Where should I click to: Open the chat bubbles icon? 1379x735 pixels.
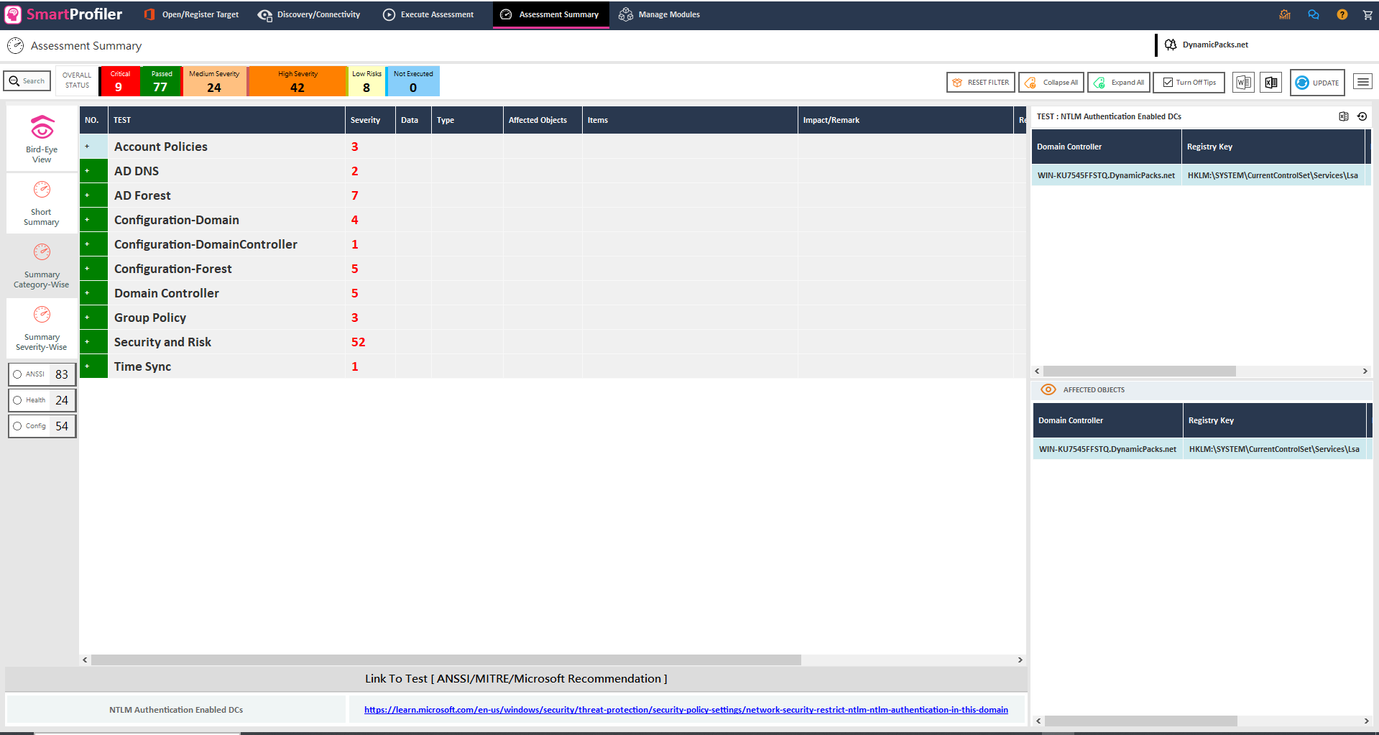click(x=1314, y=14)
